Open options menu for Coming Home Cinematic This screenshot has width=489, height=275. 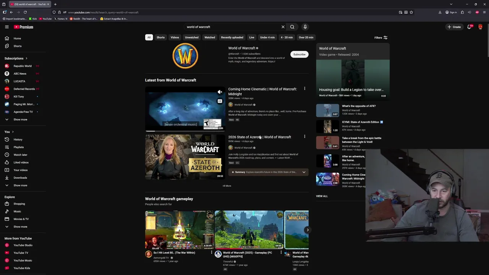coord(304,89)
